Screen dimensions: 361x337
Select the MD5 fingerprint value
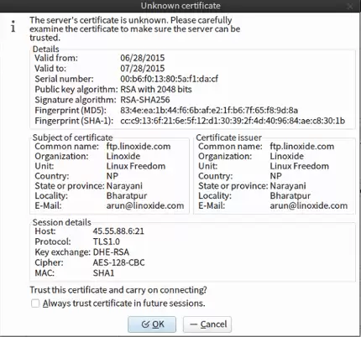pos(209,111)
